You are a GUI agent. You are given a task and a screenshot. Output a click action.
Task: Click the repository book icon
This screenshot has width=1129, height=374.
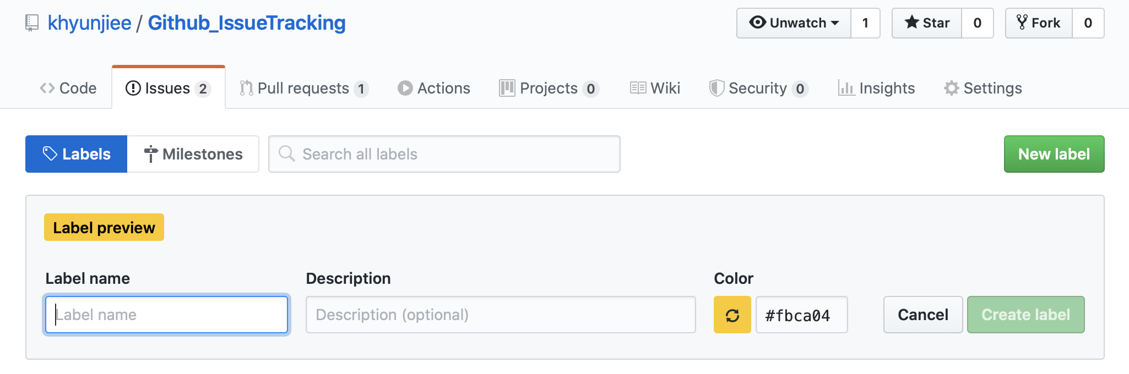[x=32, y=23]
